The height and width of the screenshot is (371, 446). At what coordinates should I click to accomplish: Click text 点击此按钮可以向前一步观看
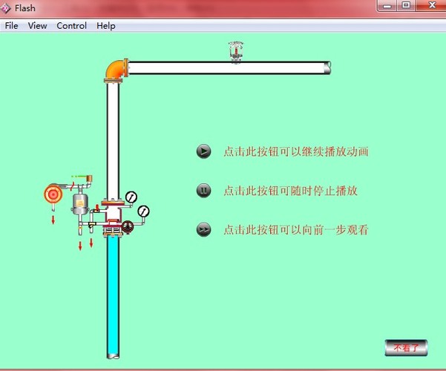(296, 230)
